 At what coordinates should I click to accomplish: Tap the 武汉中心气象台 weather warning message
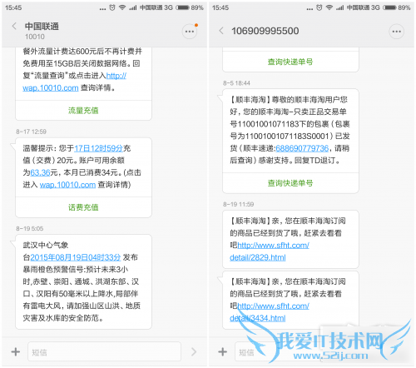click(x=83, y=281)
